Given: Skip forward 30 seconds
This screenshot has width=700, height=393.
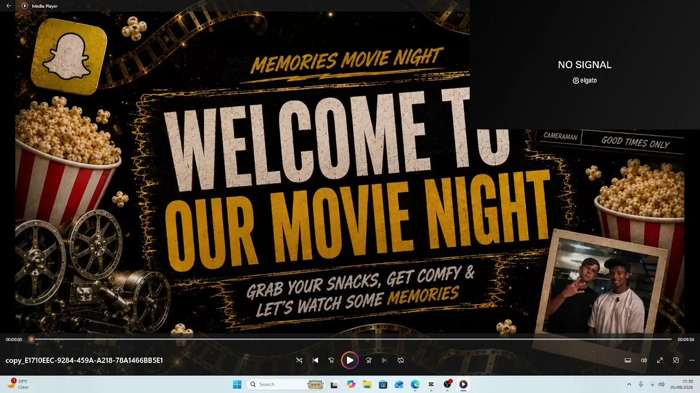Looking at the screenshot, I should 369,360.
